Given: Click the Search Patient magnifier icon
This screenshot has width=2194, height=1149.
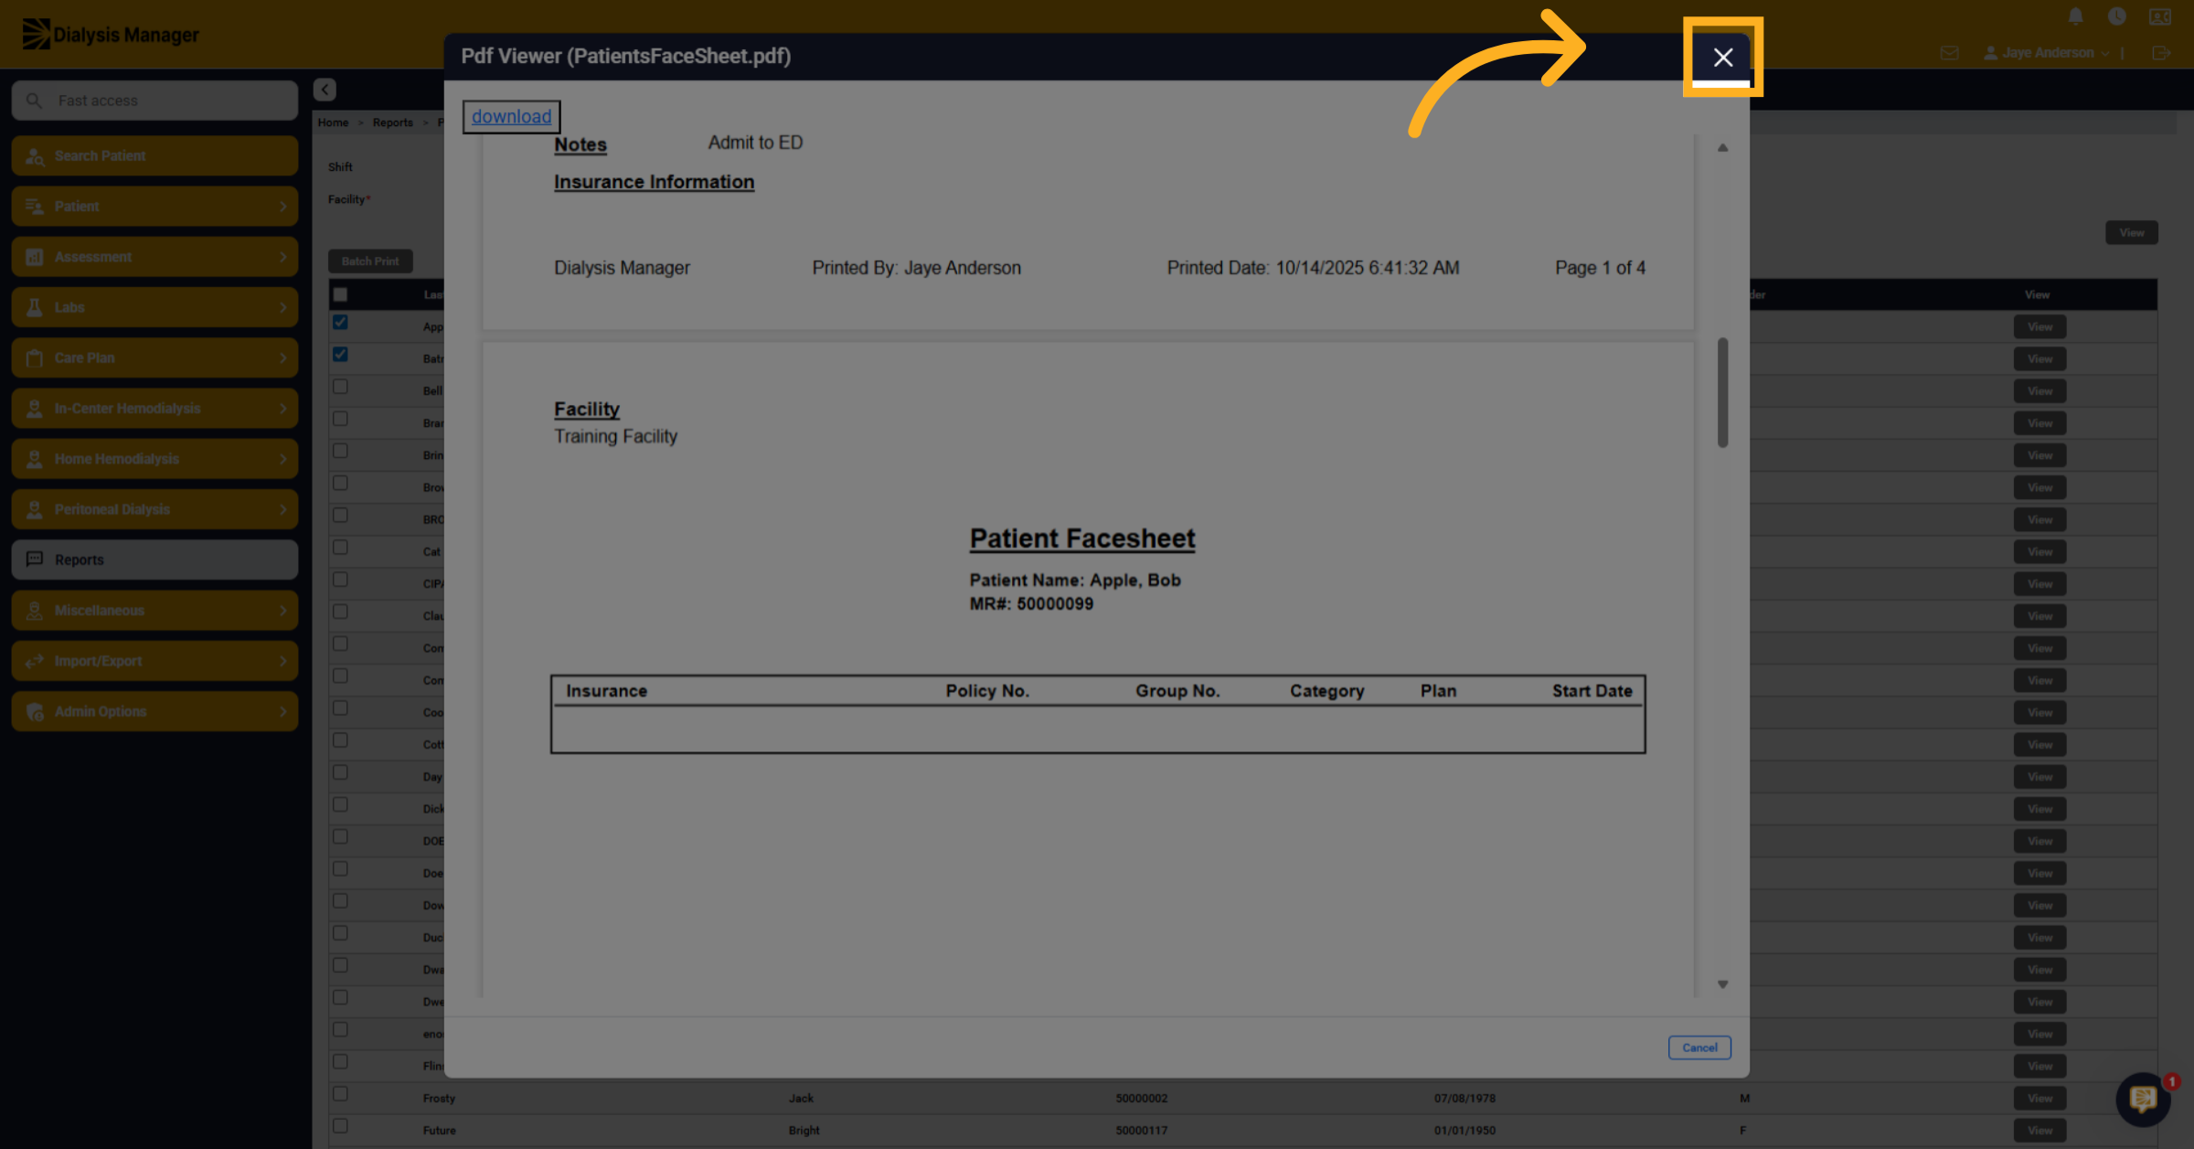Looking at the screenshot, I should tap(35, 156).
